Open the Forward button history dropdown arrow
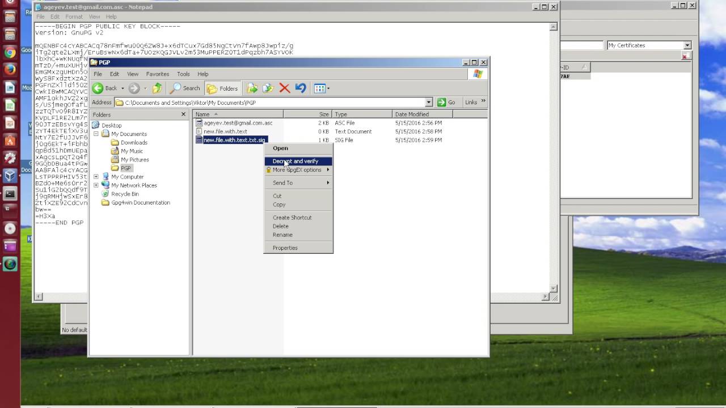The image size is (726, 408). click(145, 88)
